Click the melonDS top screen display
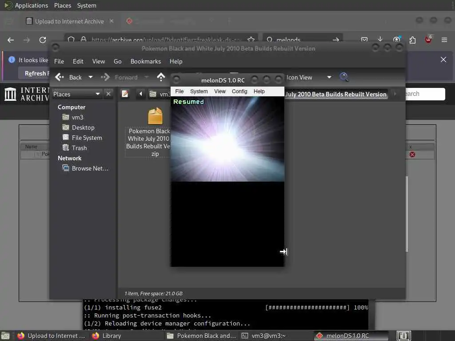This screenshot has height=341, width=455. coord(227,139)
